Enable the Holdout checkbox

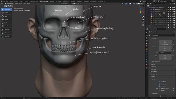[x=160, y=90]
